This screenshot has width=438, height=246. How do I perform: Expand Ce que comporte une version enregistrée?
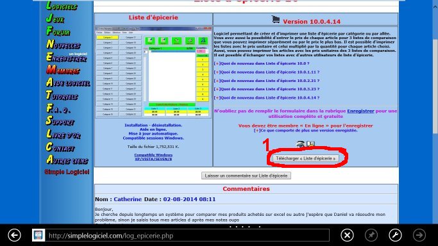click(x=305, y=130)
